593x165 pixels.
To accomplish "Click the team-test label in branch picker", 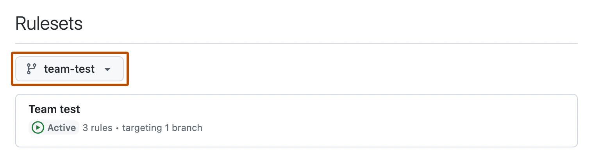I will pos(69,69).
